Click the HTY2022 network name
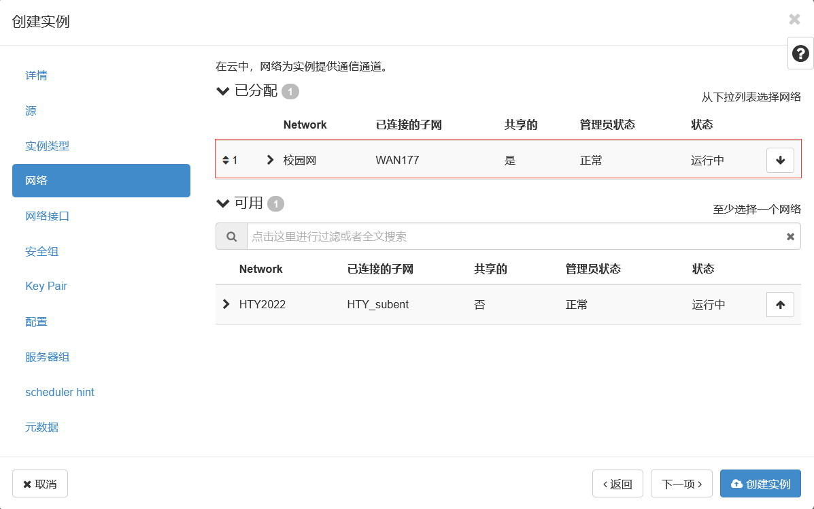814x509 pixels. pyautogui.click(x=262, y=304)
